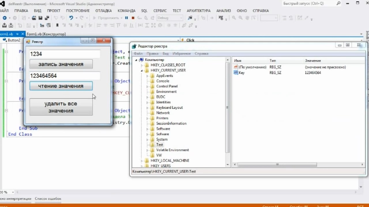The width and height of the screenshot is (369, 207).
Task: Open the Debug configuration dropdown
Action: (x=170, y=18)
